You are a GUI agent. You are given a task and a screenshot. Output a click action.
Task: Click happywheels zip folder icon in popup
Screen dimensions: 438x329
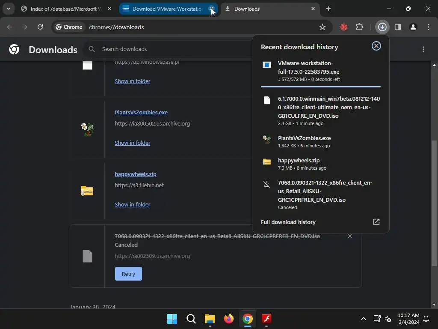pos(267,162)
